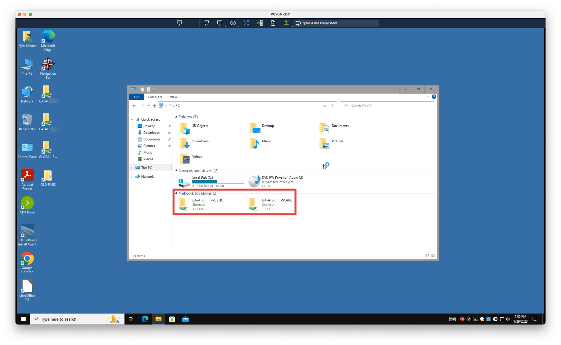This screenshot has height=345, width=561.
Task: Click the refresh button beside address bar
Action: coord(333,106)
